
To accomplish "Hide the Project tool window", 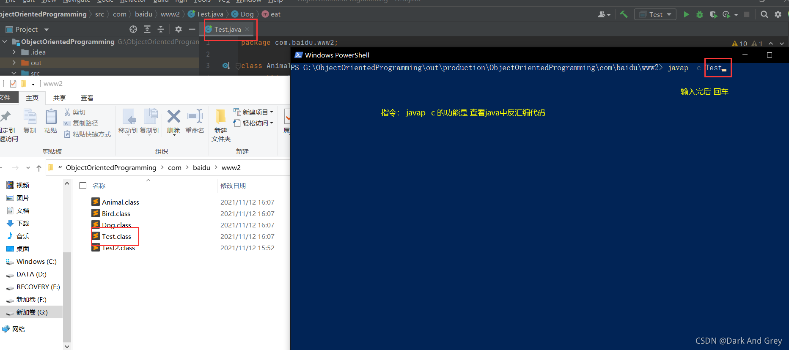I will [x=192, y=29].
